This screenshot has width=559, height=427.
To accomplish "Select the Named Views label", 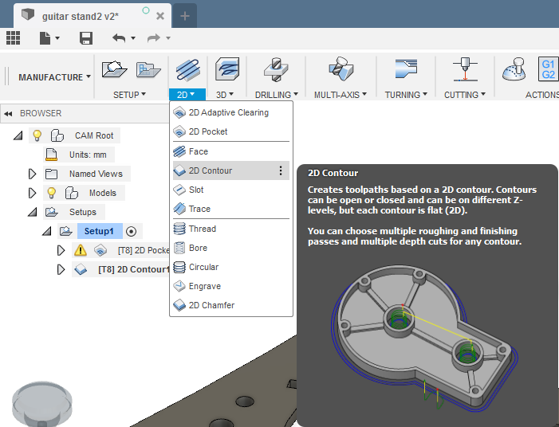I will [96, 174].
